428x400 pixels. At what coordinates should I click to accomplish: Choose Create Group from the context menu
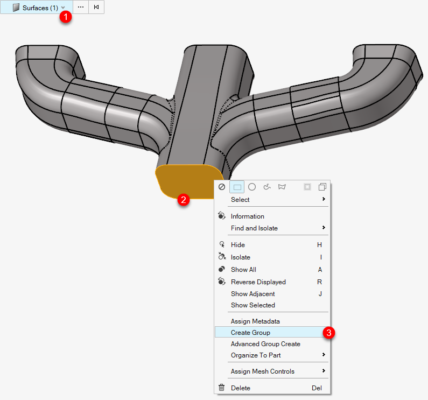250,333
